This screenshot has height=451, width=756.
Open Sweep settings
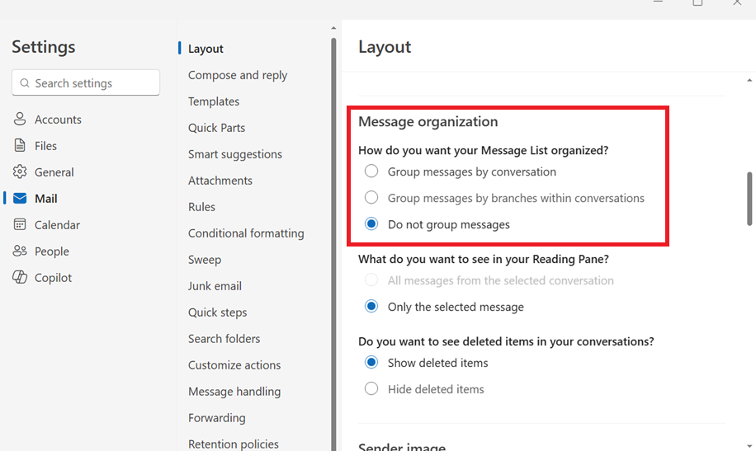(205, 260)
